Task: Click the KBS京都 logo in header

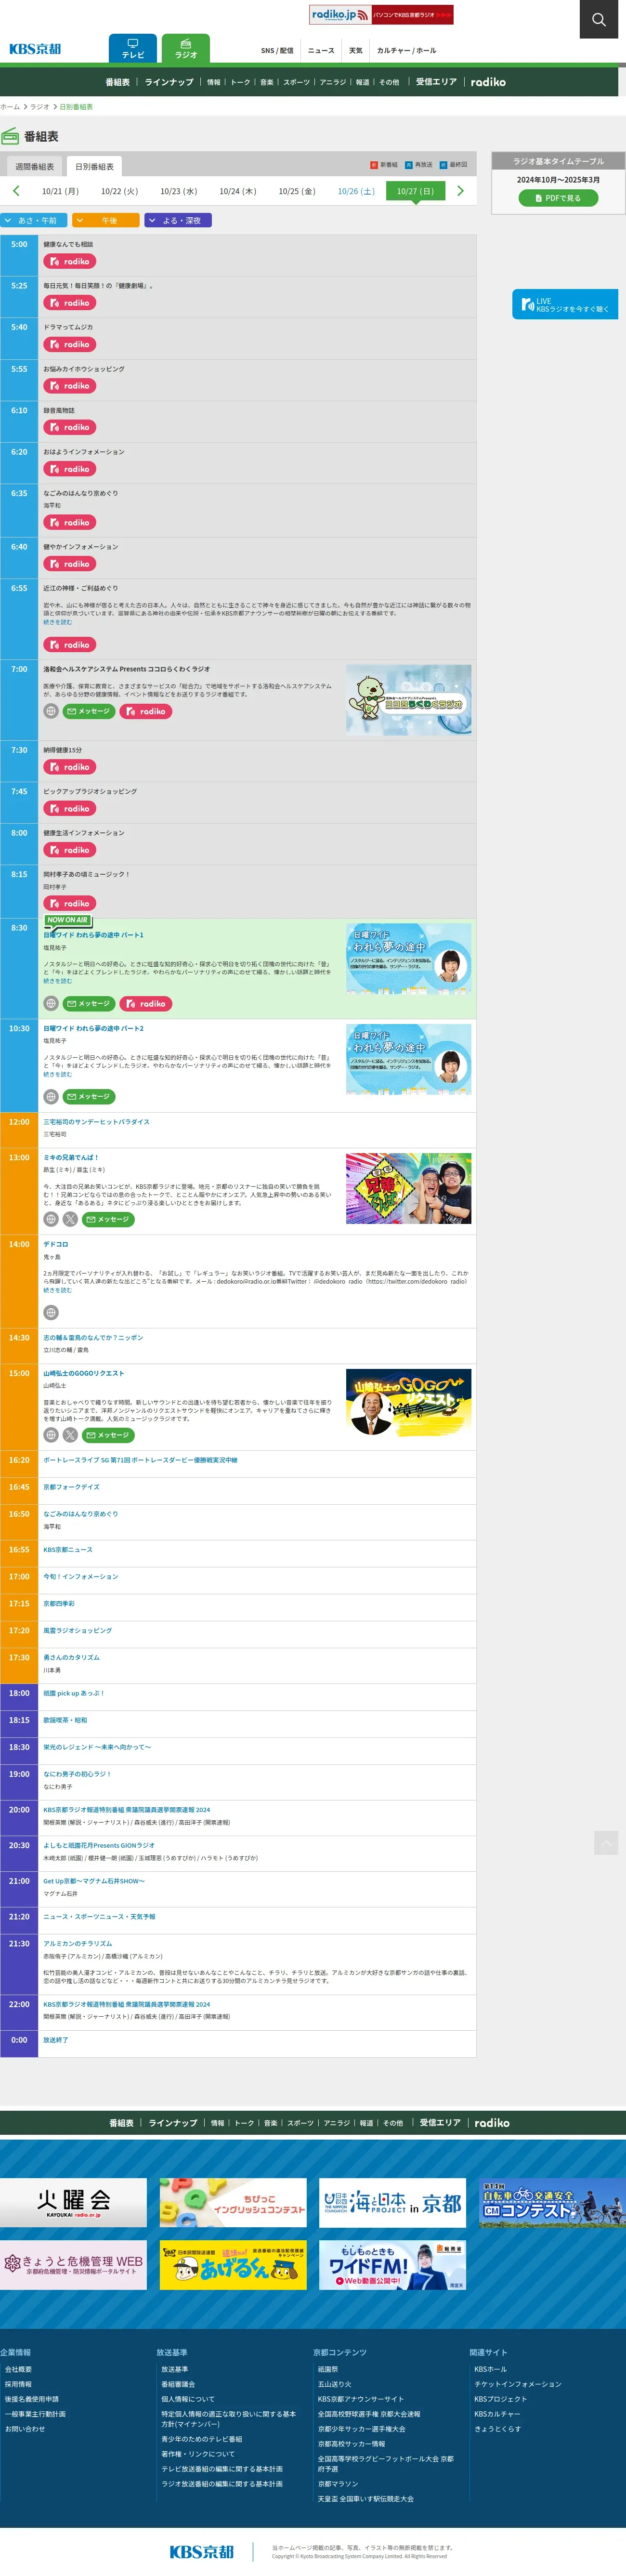Action: click(35, 49)
